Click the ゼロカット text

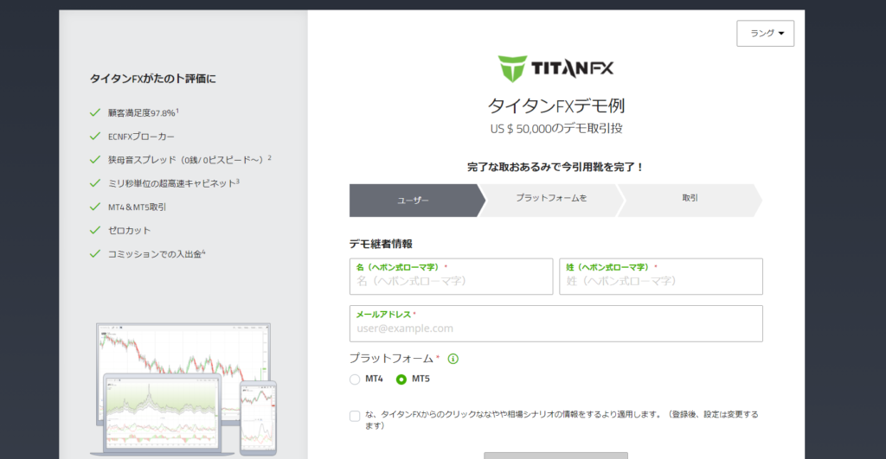click(130, 230)
